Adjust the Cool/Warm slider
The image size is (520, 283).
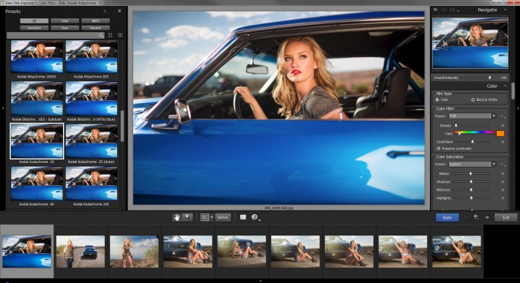coord(472,142)
